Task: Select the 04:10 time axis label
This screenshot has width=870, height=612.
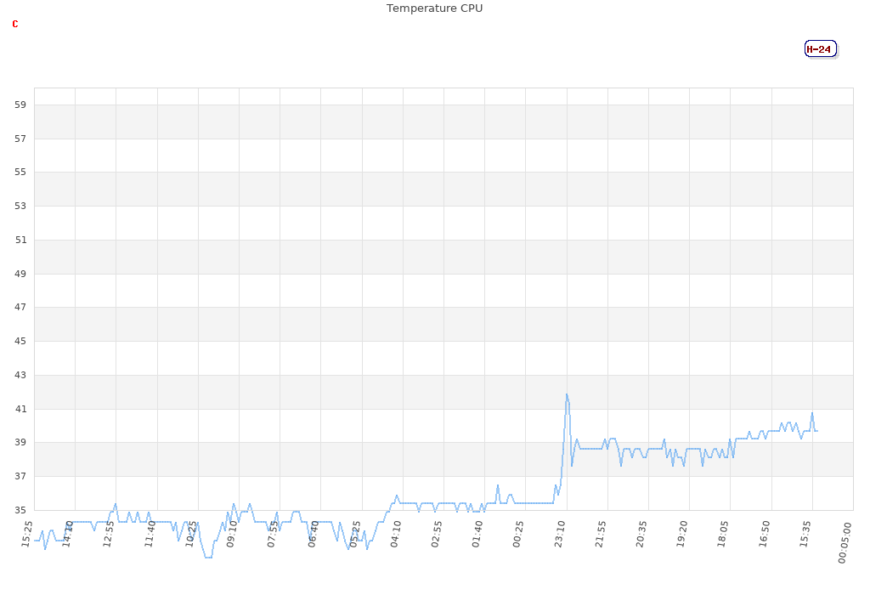Action: (x=397, y=535)
